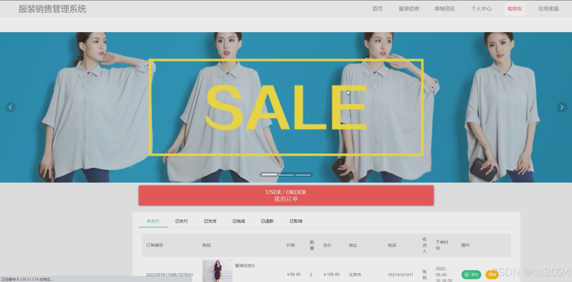
Task: Click the next slide arrow on banner
Action: click(x=562, y=107)
